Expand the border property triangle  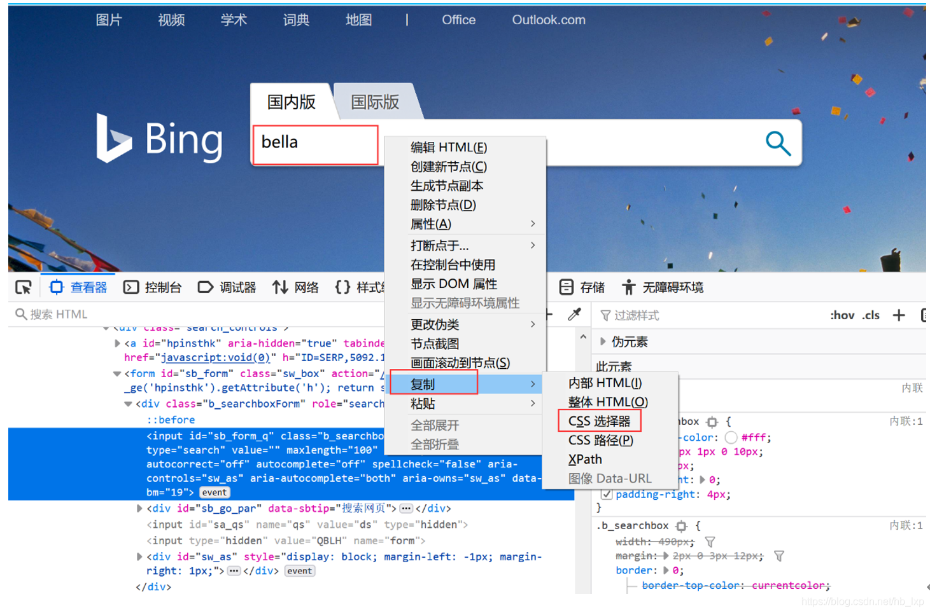tap(666, 570)
